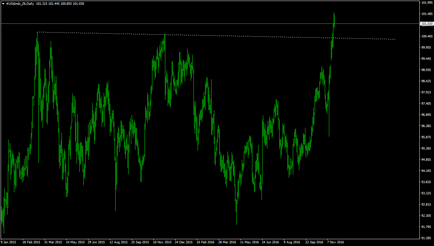The height and width of the screenshot is (246, 434).
Task: Click the high value 101.445 in title
Action: coord(54,3)
